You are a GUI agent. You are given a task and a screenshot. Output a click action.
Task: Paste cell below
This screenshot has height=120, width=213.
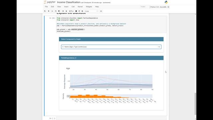(59, 11)
